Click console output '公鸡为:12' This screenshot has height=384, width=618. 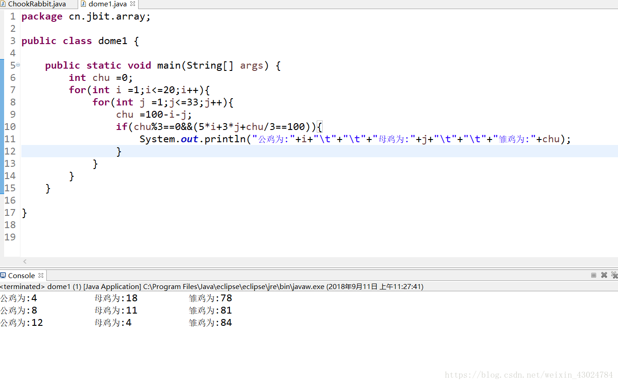tap(21, 323)
